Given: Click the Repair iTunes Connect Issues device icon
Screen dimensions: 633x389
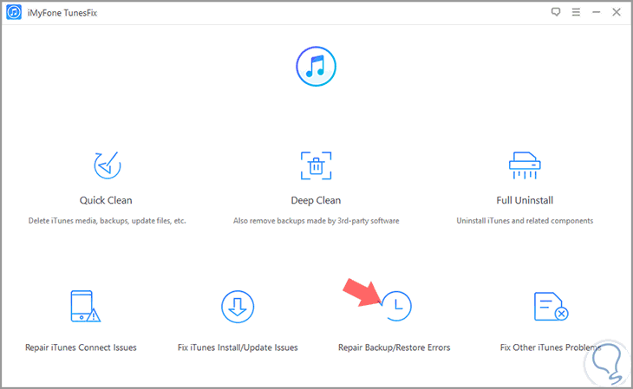Looking at the screenshot, I should click(x=85, y=307).
